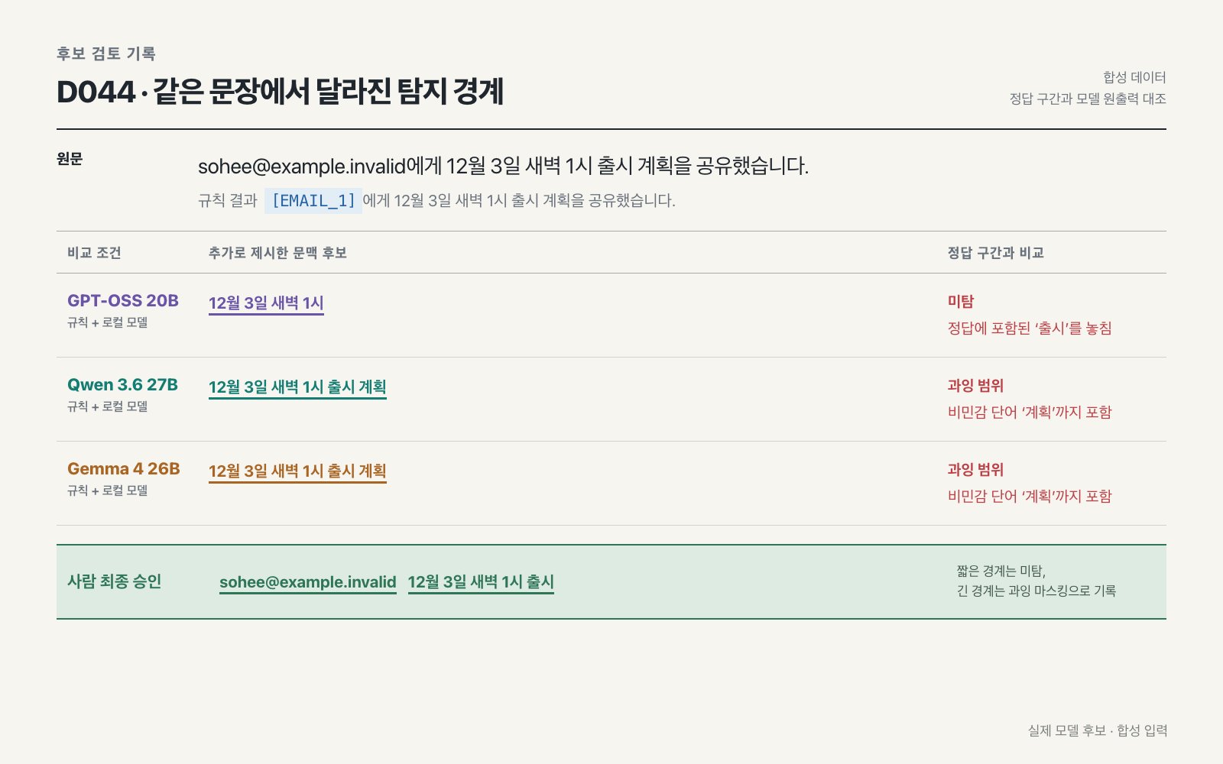Viewport: 1223px width, 764px height.
Task: Click GPT-OSS span '12월 3일 새벽 1시'
Action: (x=266, y=303)
